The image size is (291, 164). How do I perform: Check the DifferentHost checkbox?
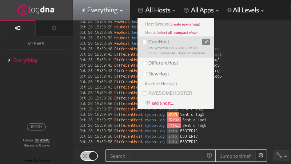145,63
